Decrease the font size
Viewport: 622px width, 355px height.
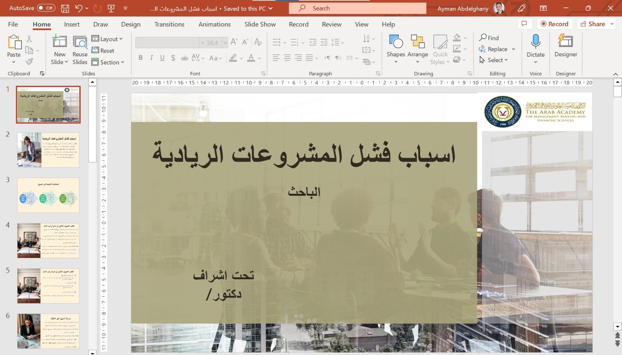point(245,42)
